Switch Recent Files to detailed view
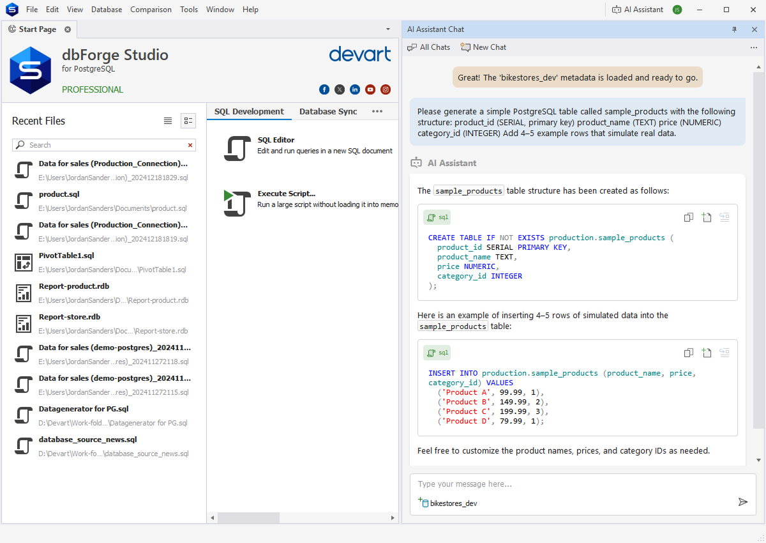The image size is (766, 543). [x=188, y=121]
